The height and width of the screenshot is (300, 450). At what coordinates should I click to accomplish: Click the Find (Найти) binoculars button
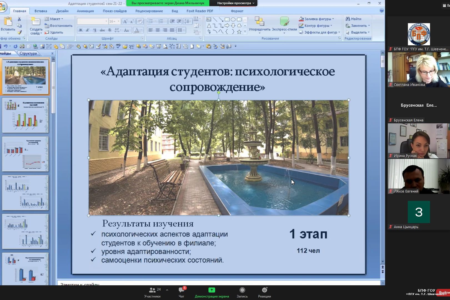click(353, 19)
